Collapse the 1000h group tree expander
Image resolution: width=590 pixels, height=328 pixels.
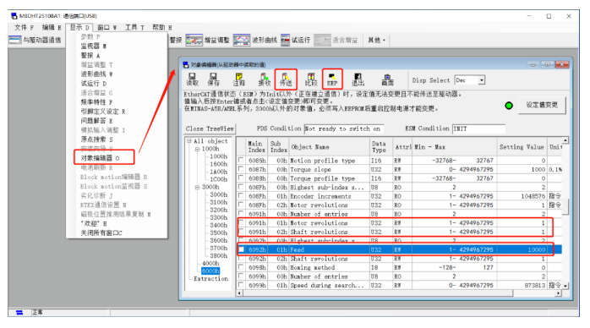[x=197, y=149]
